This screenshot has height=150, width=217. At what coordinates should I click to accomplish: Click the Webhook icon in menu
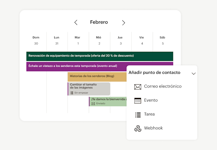coord(138,128)
